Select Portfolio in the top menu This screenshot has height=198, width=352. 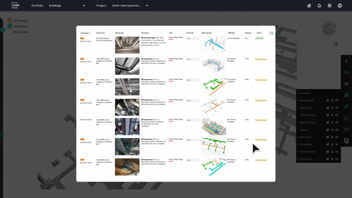(37, 5)
